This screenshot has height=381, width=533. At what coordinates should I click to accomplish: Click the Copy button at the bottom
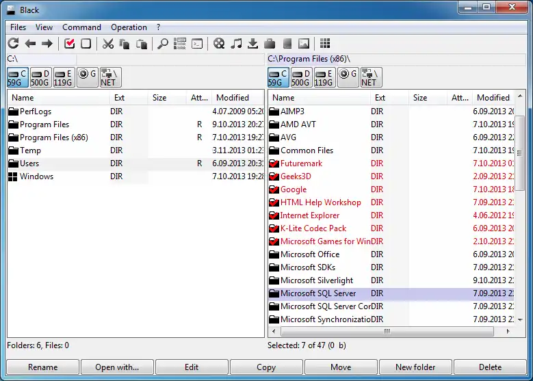(x=266, y=367)
